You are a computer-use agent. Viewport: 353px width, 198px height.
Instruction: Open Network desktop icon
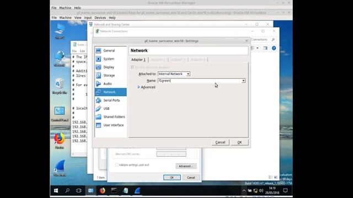(60, 59)
